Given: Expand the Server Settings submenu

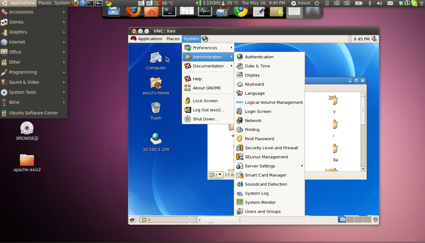Looking at the screenshot, I should 270,166.
